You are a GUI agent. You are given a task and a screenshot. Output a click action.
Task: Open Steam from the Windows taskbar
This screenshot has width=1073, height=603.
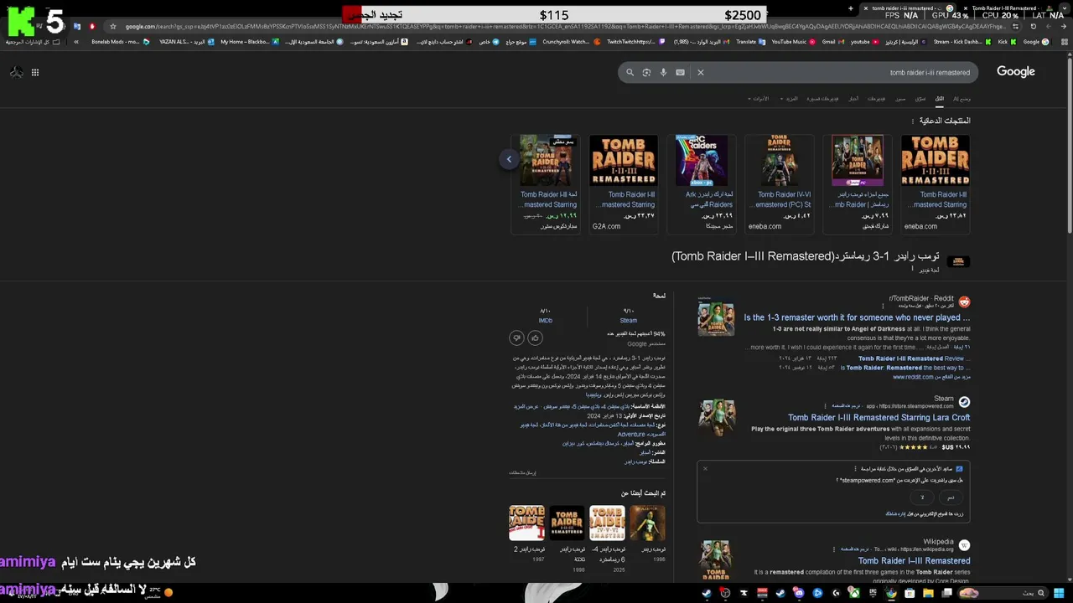click(x=707, y=593)
